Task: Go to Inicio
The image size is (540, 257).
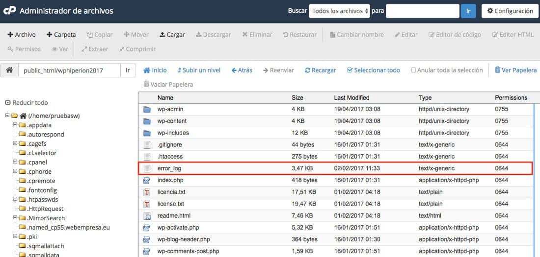Action: pos(155,70)
